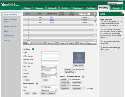Click the Import Local Directory File help icon
125x97 pixels.
(83, 76)
